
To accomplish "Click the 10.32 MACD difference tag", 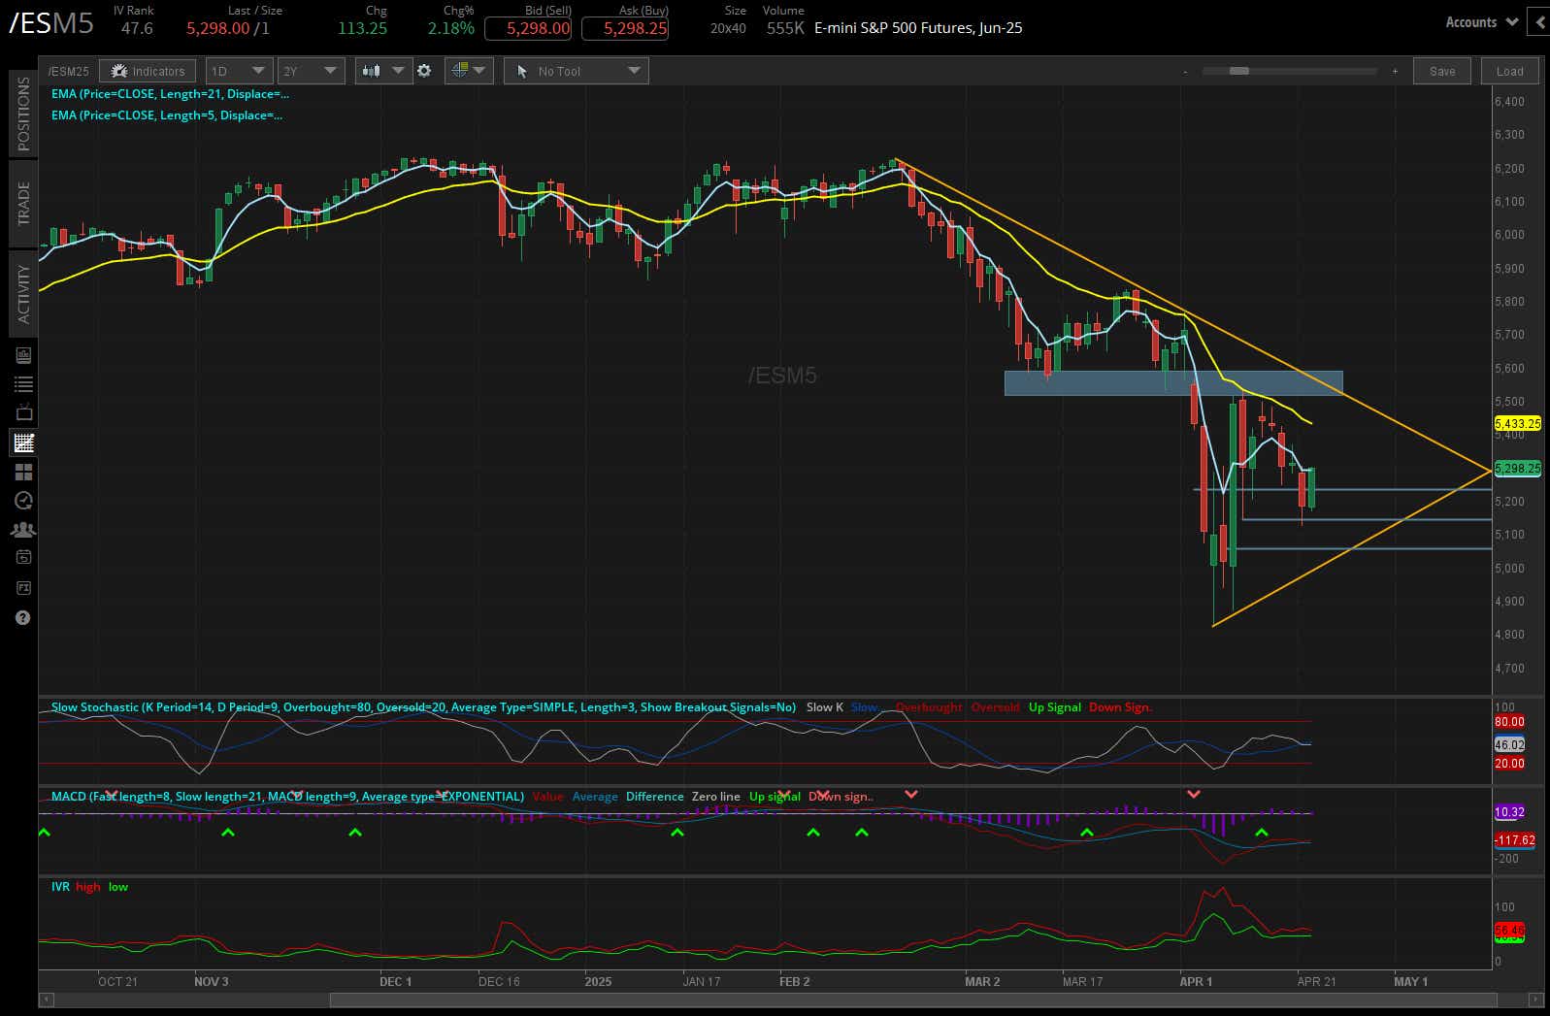I will click(x=1509, y=812).
